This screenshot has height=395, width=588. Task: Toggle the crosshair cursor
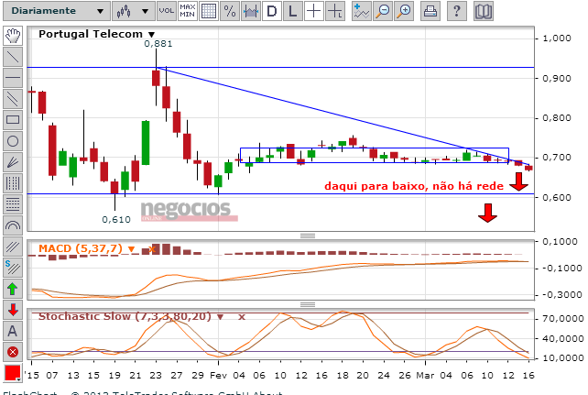click(x=314, y=11)
